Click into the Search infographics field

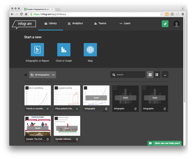click(128, 75)
